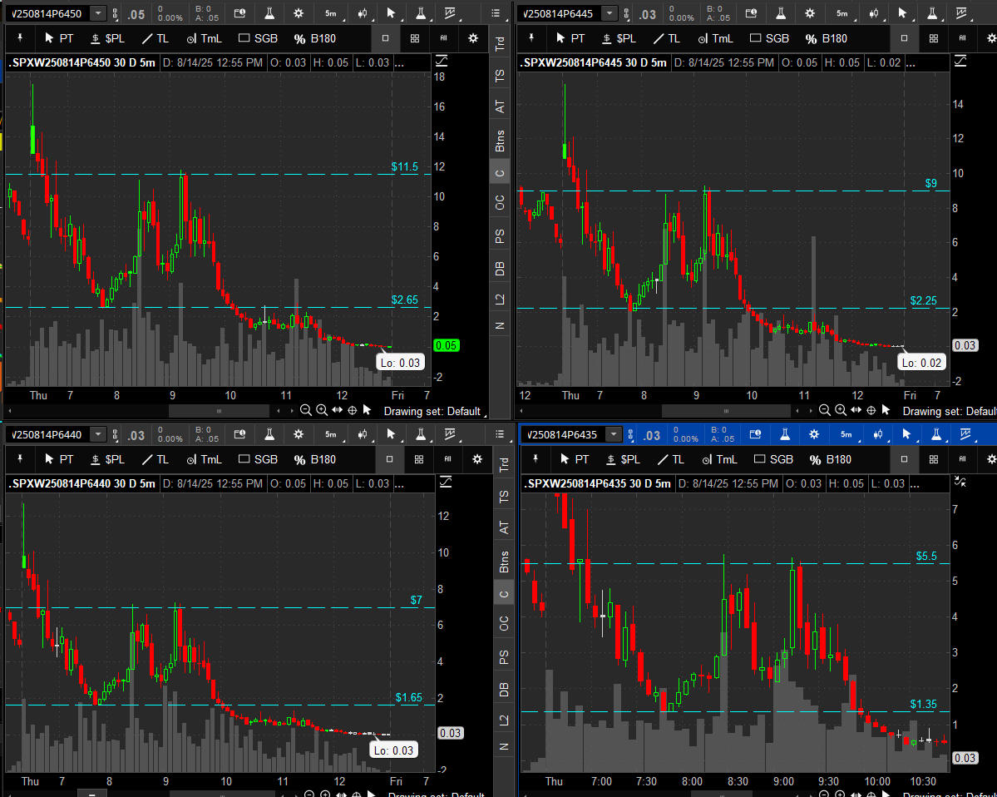Image resolution: width=997 pixels, height=797 pixels.
Task: Click zoom in magnifier below P6450 chart
Action: [x=322, y=410]
